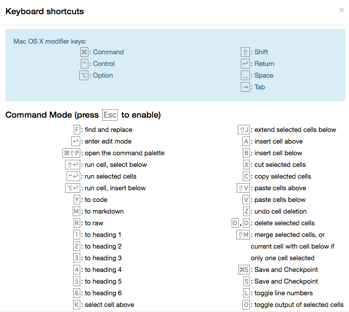The image size is (349, 312).
Task: Click the 'undo cell deletion' text
Action: click(280, 212)
